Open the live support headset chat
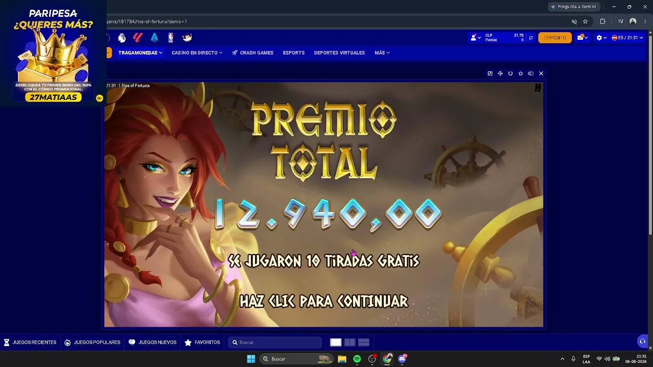The height and width of the screenshot is (367, 653). [x=642, y=341]
